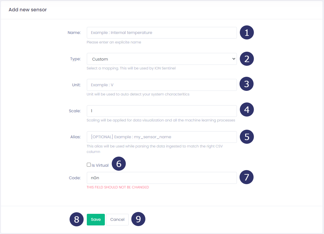Image resolution: width=324 pixels, height=234 pixels.
Task: Enable the Is Virtual checkbox
Action: pyautogui.click(x=89, y=165)
